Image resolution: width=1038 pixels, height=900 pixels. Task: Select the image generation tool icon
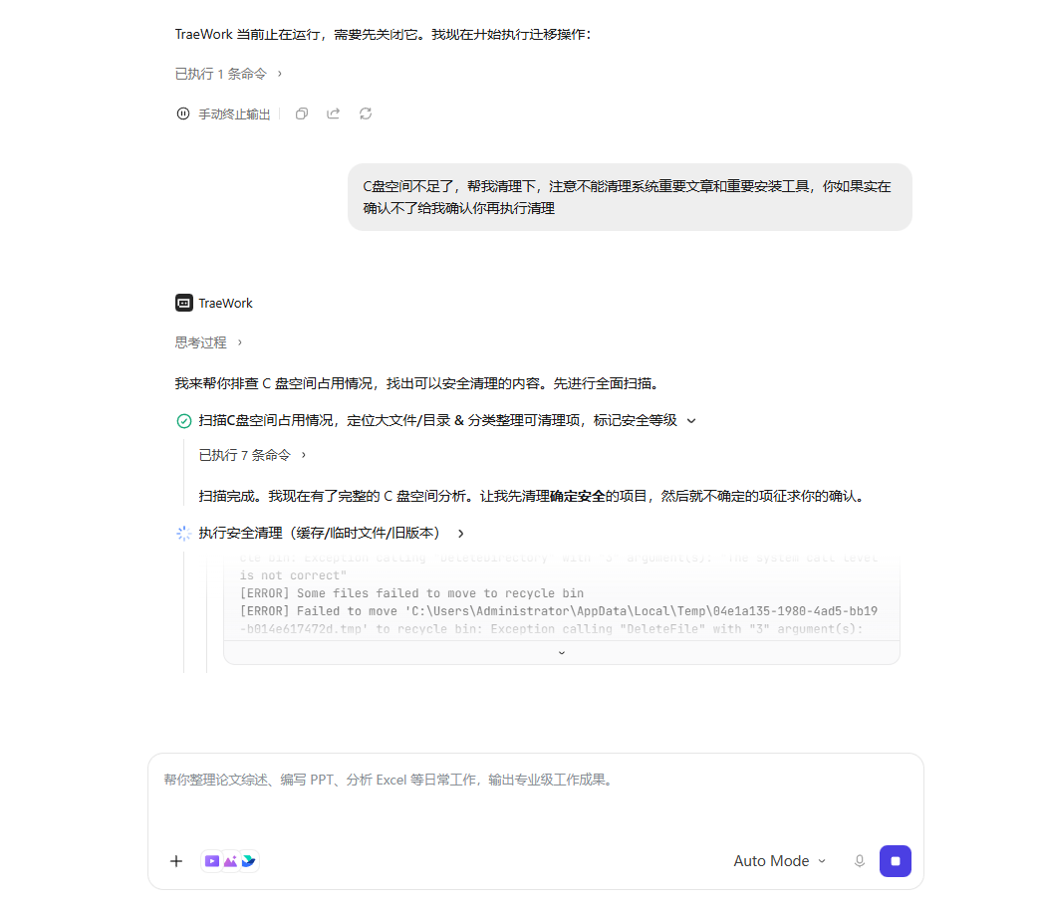pos(230,861)
